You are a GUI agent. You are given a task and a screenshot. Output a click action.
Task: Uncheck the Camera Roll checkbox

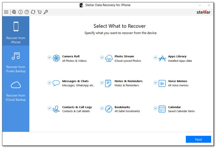click(x=49, y=58)
